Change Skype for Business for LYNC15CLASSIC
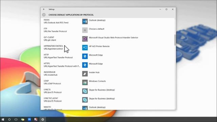Screen dimensions: 217x122 pyautogui.click(x=102, y=99)
